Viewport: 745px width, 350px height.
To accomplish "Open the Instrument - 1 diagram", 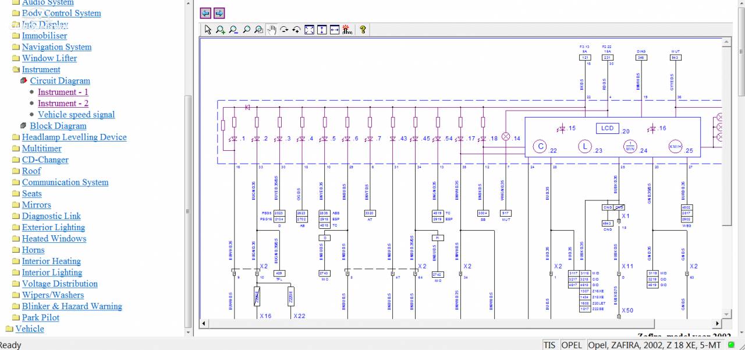I will tap(63, 92).
